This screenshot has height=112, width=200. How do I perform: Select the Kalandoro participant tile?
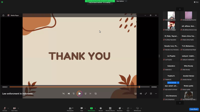(x=171, y=66)
